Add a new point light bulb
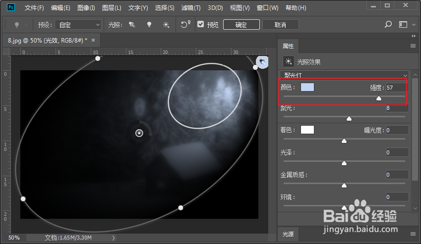 (149, 25)
